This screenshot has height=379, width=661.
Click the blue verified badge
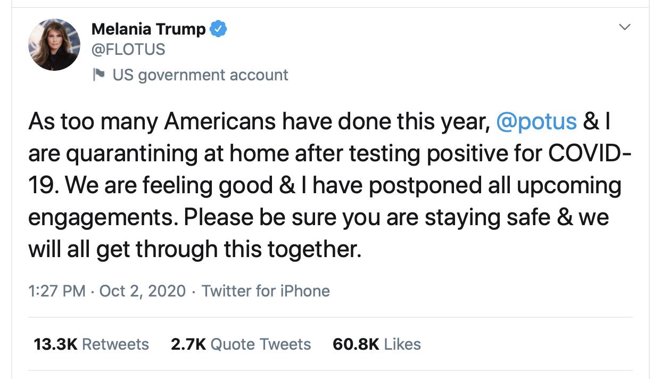tap(218, 29)
